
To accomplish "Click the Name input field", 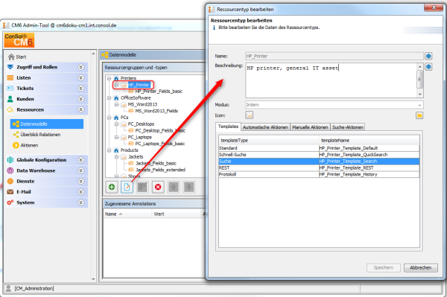I will (x=335, y=56).
